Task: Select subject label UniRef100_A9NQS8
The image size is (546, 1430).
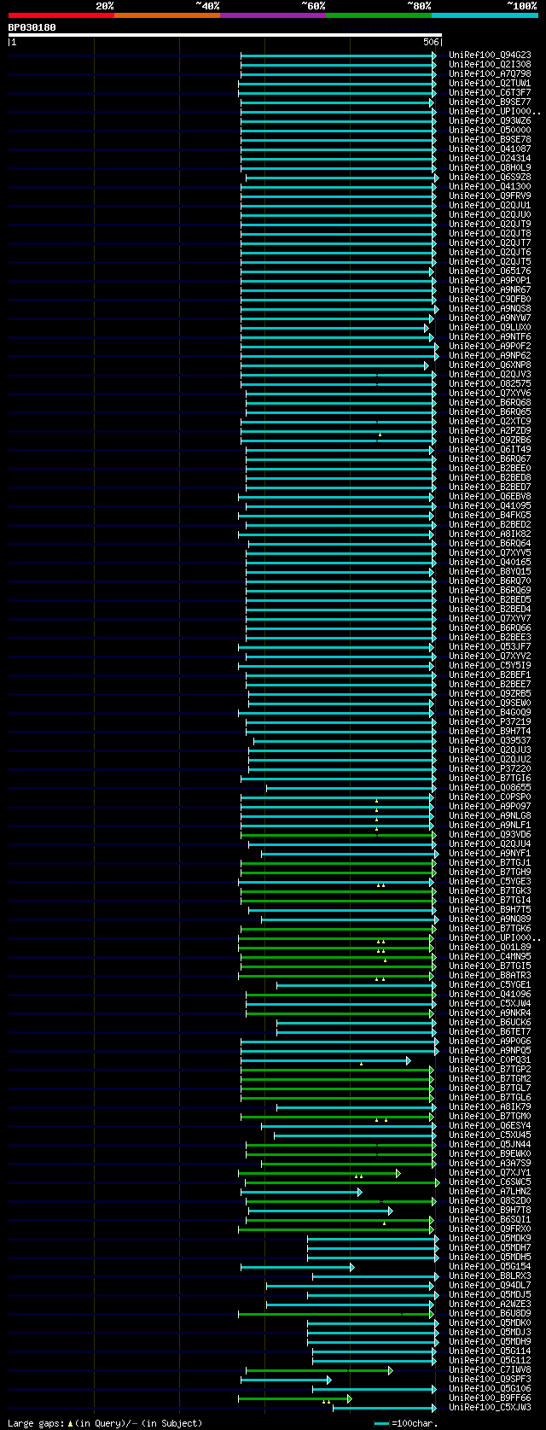Action: (x=490, y=309)
